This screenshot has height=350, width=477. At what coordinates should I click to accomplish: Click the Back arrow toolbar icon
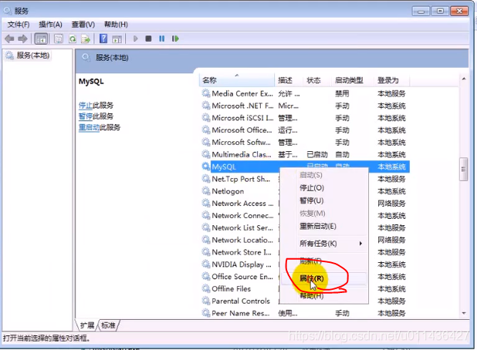click(9, 39)
